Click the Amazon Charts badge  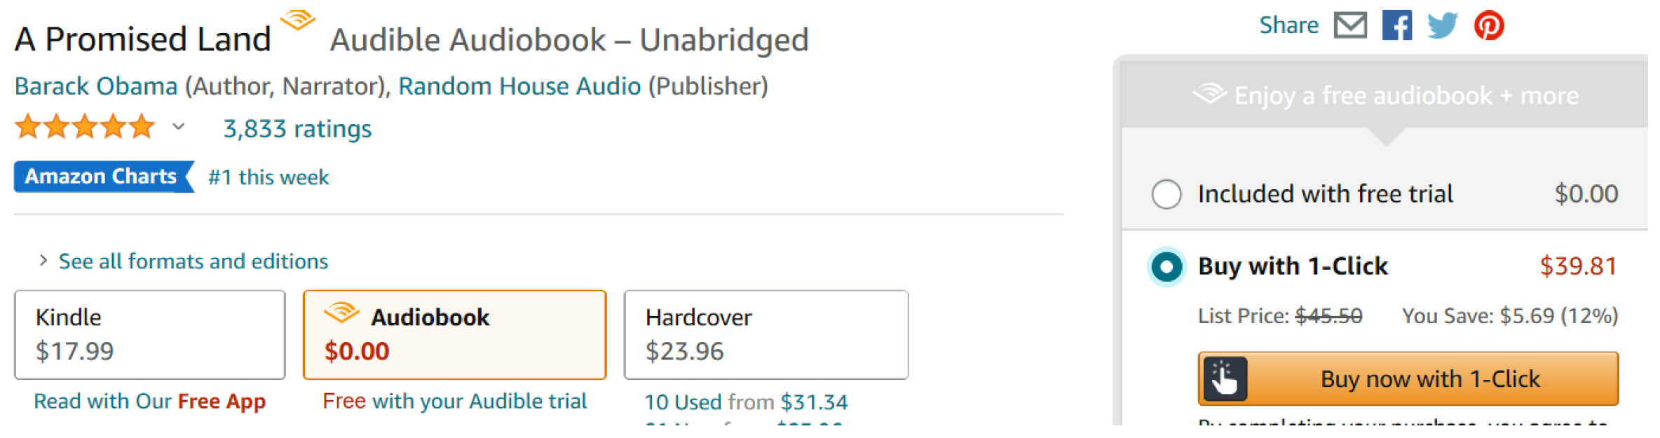(102, 177)
